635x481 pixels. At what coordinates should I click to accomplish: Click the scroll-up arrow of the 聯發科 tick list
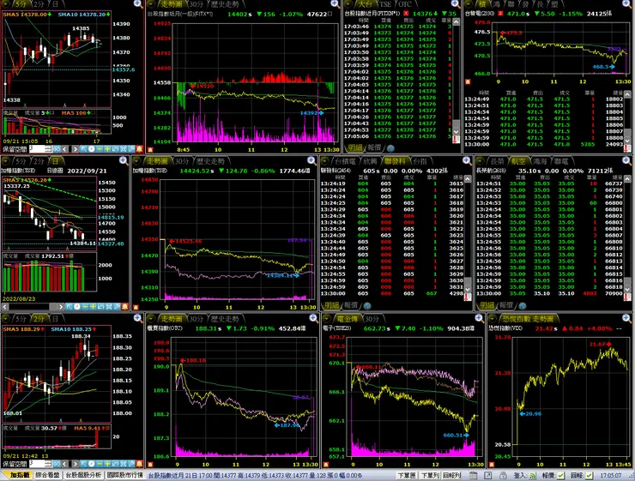click(468, 179)
